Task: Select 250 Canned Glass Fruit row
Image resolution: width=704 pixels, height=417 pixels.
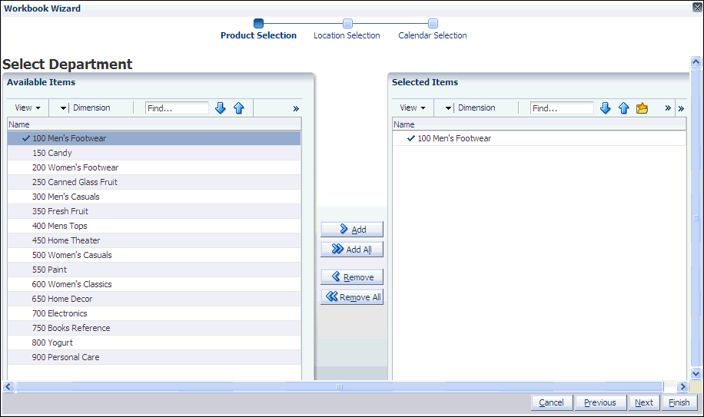Action: (x=154, y=182)
